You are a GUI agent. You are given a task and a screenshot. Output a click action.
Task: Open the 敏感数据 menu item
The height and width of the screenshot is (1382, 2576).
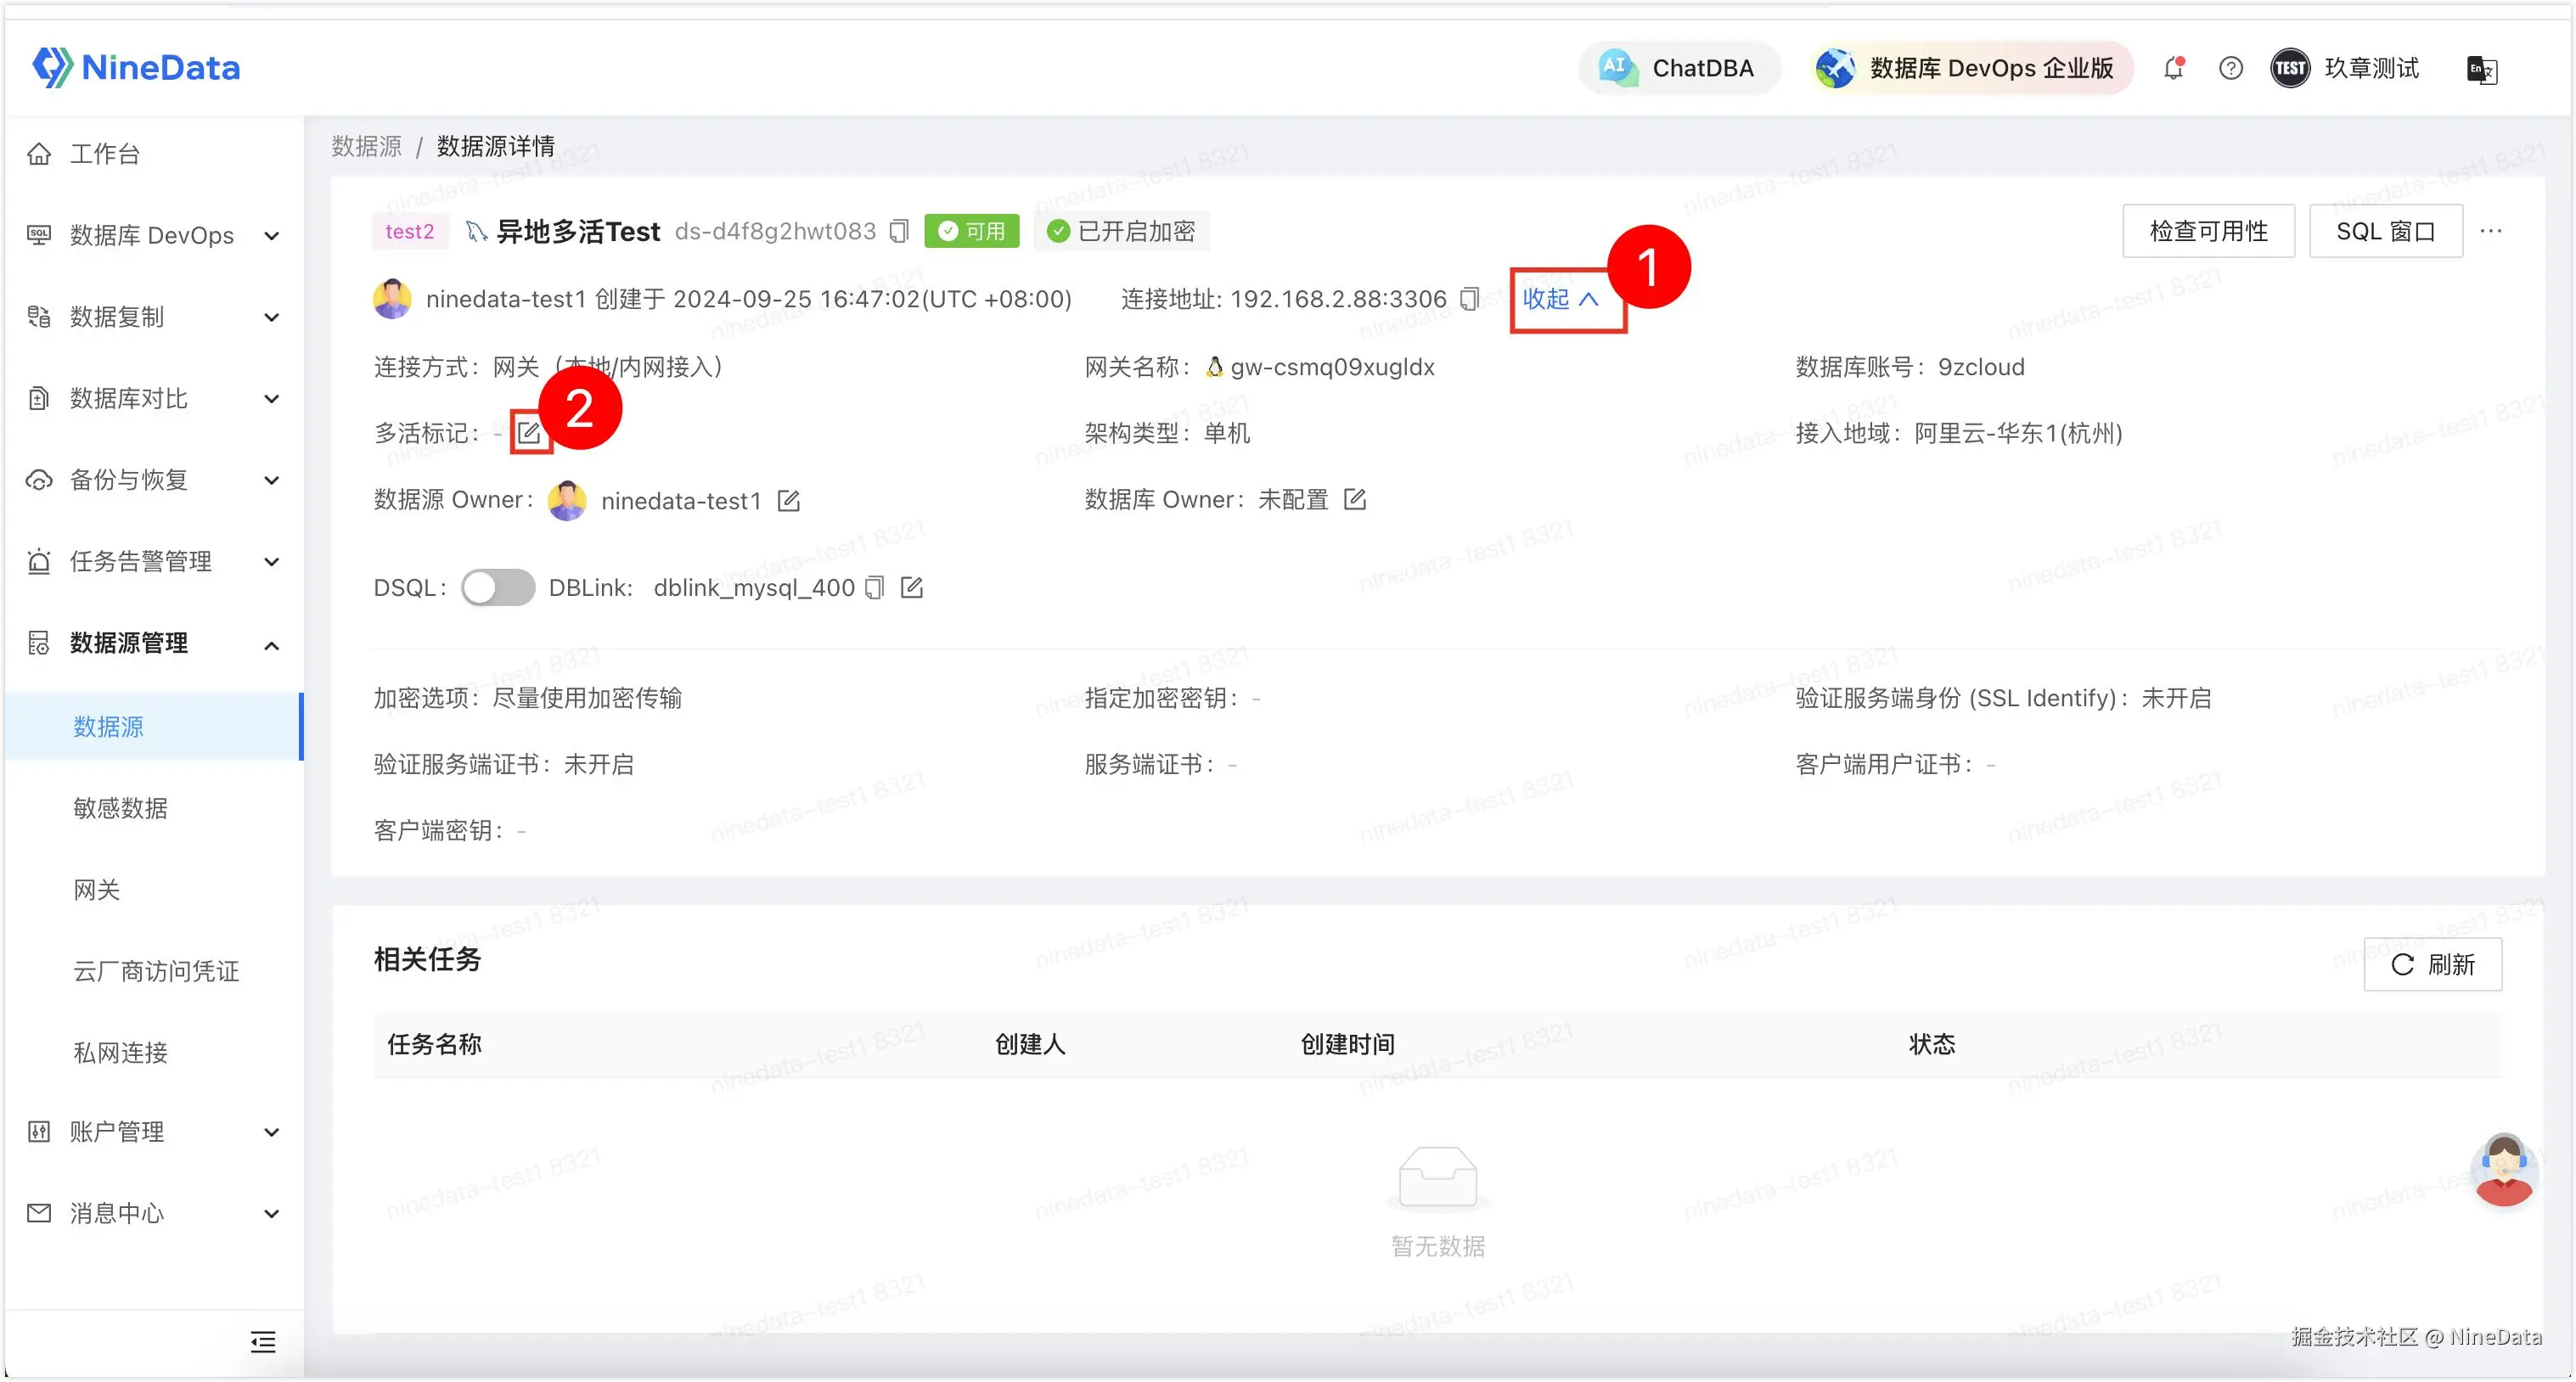point(120,808)
